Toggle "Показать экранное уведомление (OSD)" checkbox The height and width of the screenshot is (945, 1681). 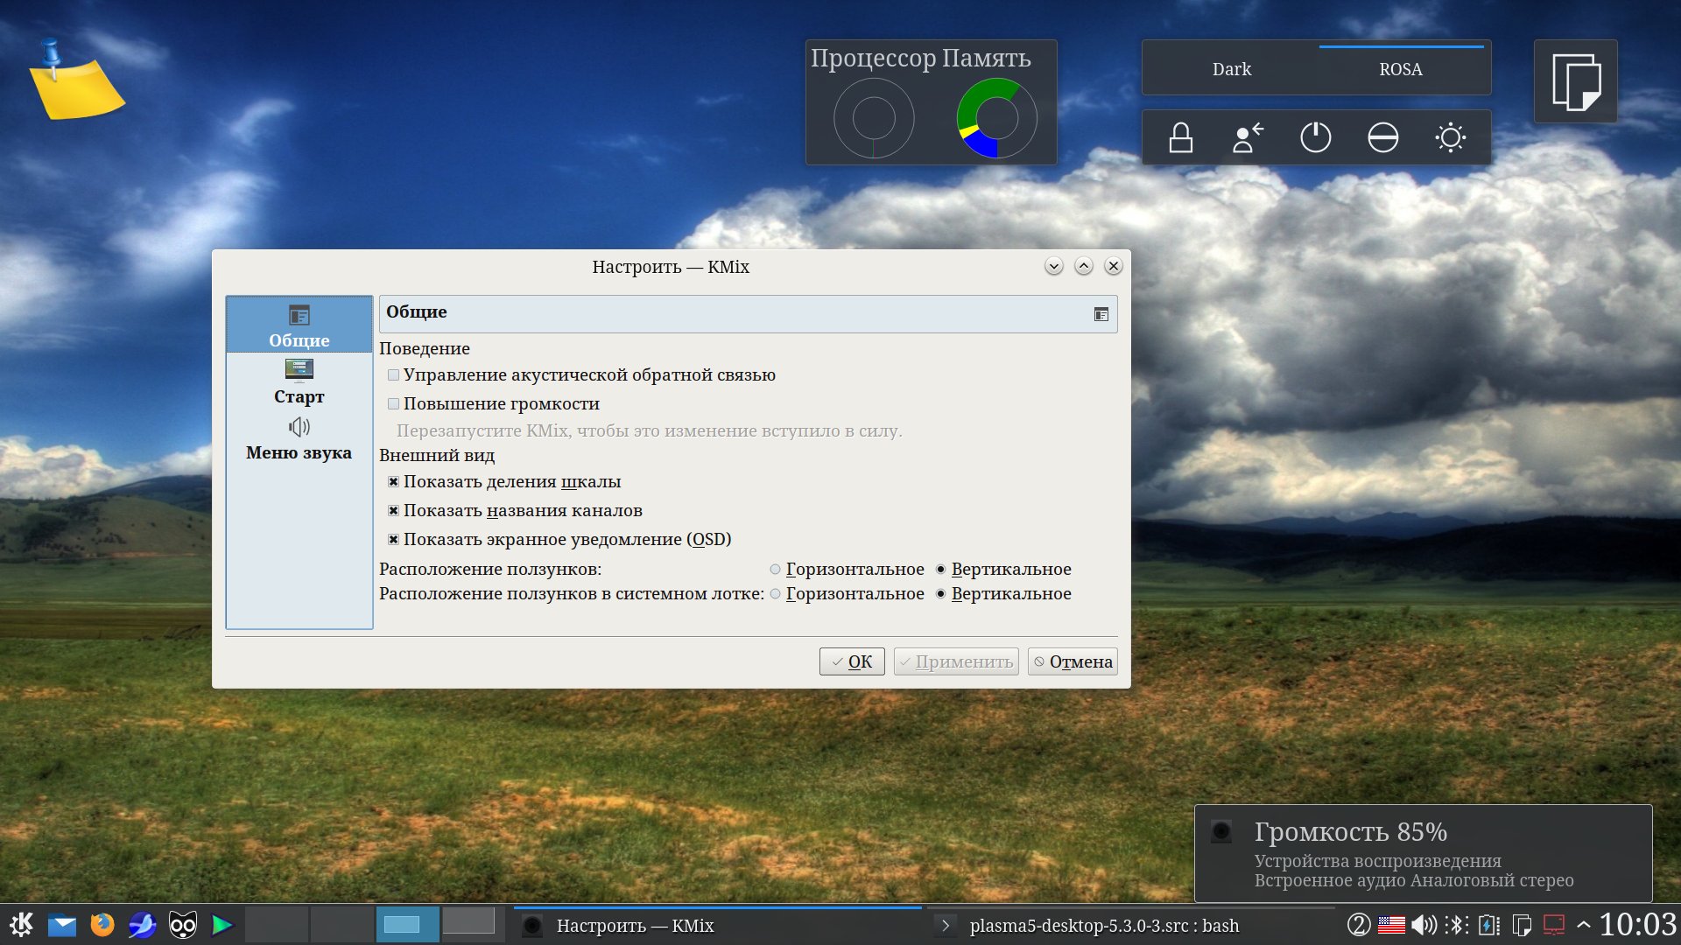[394, 540]
